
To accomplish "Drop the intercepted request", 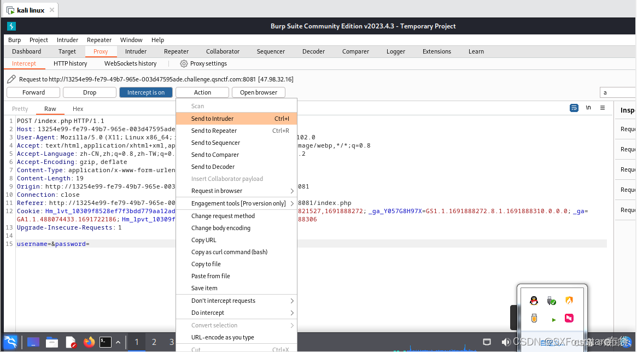I will 89,92.
